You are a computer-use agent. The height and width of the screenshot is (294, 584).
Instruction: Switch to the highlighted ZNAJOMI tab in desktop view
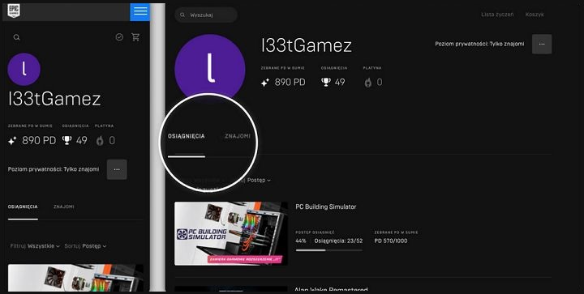point(238,136)
